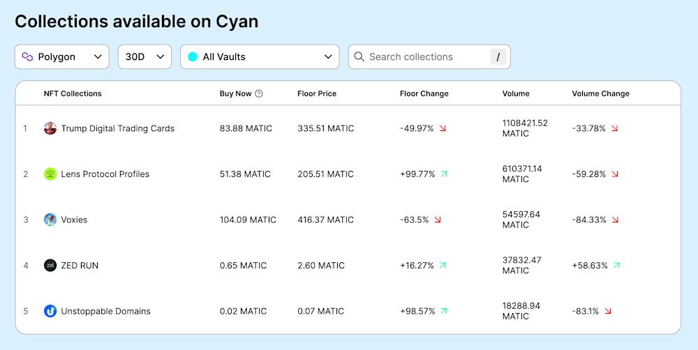Image resolution: width=698 pixels, height=350 pixels.
Task: Click the Lens Protocol Profiles green avatar
Action: point(50,174)
